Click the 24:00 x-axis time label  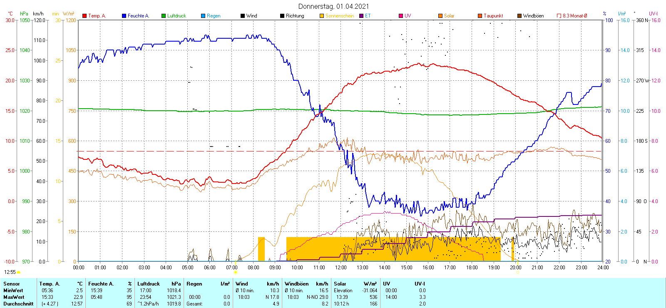point(603,268)
